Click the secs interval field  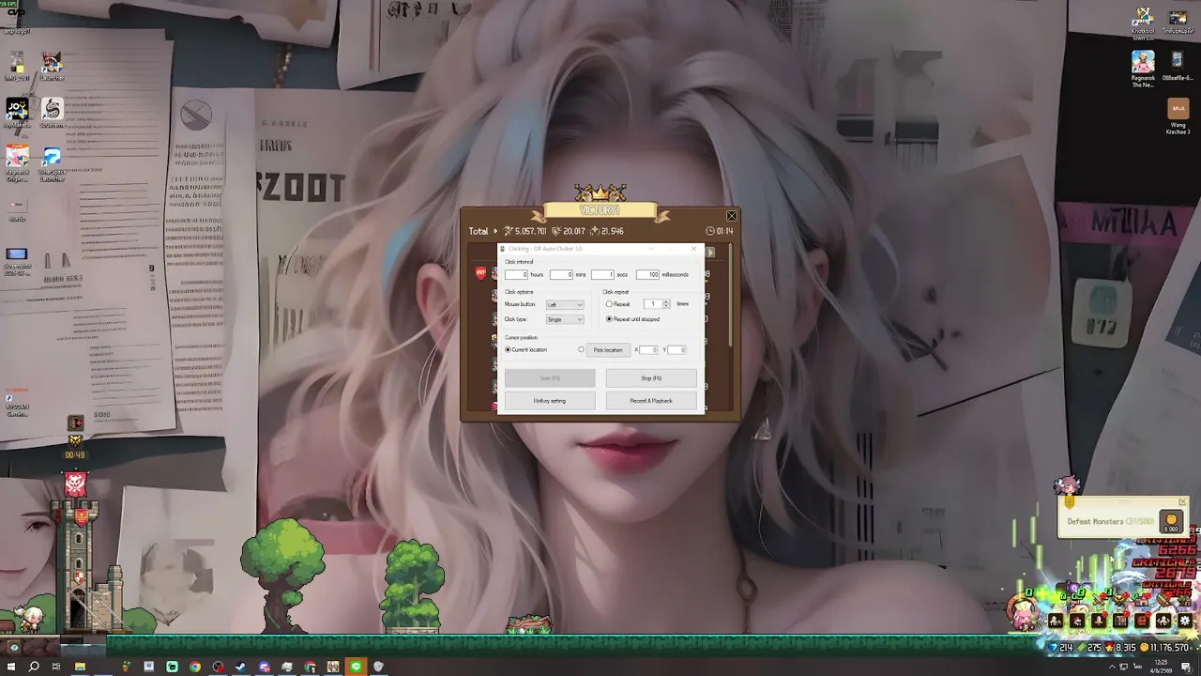pos(602,274)
